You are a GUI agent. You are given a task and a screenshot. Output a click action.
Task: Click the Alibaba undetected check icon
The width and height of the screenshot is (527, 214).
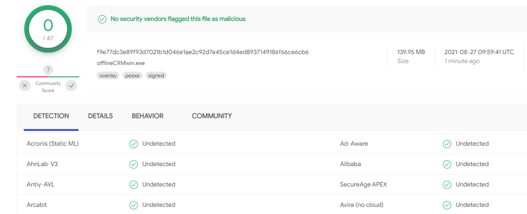(447, 164)
